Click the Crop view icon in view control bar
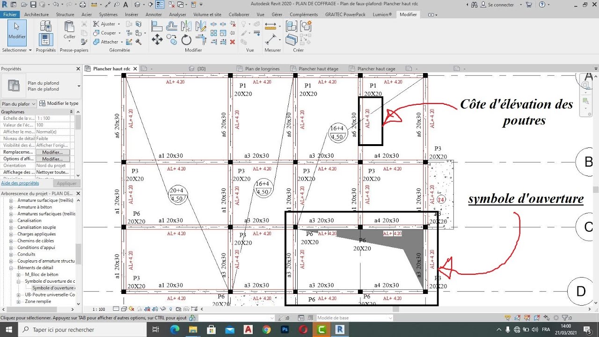 [x=147, y=309]
